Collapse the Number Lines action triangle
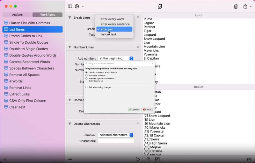Image resolution: width=255 pixels, height=163 pixels. [x=69, y=47]
